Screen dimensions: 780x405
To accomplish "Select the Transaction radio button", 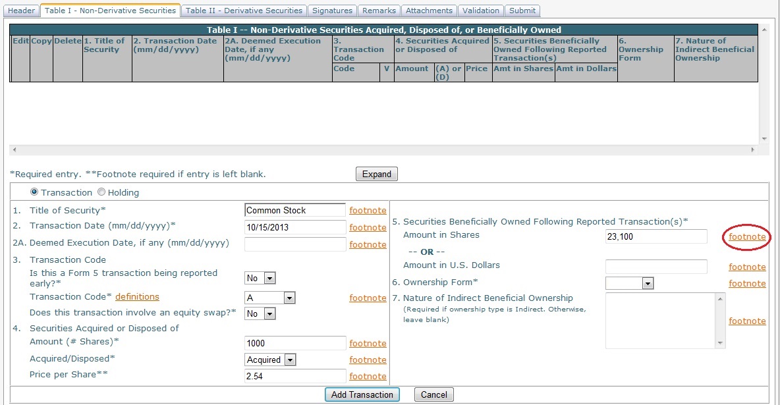I will coord(34,193).
